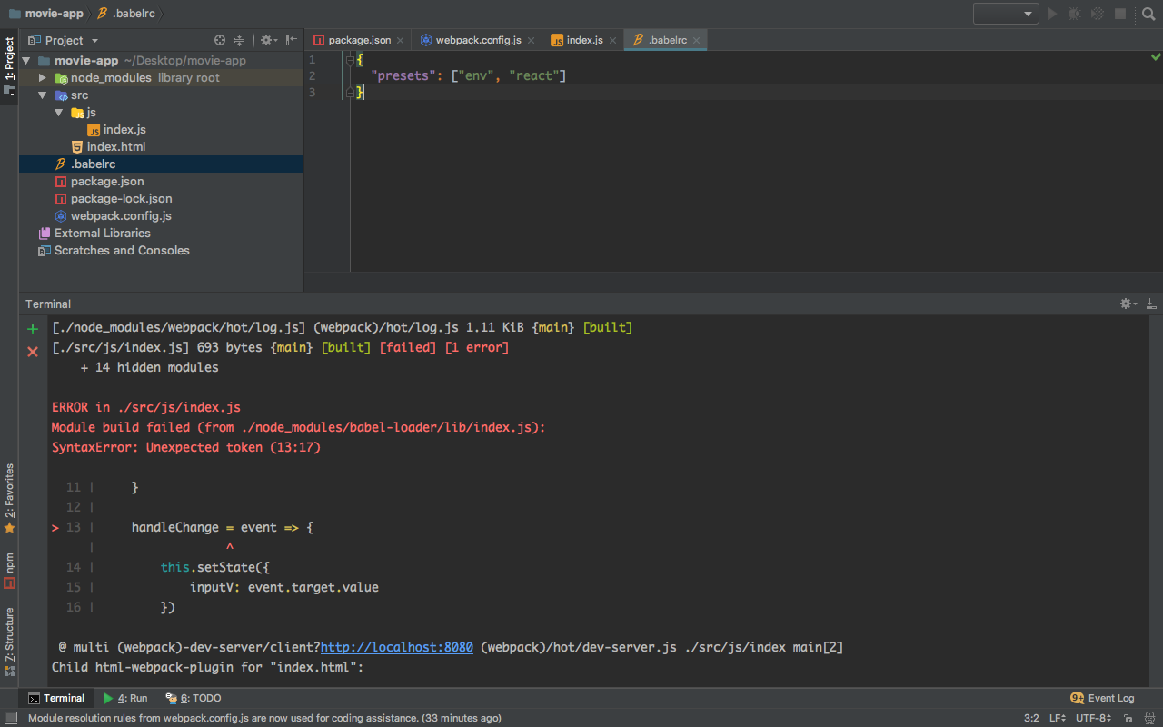
Task: Select External Libraries node
Action: 103,234
